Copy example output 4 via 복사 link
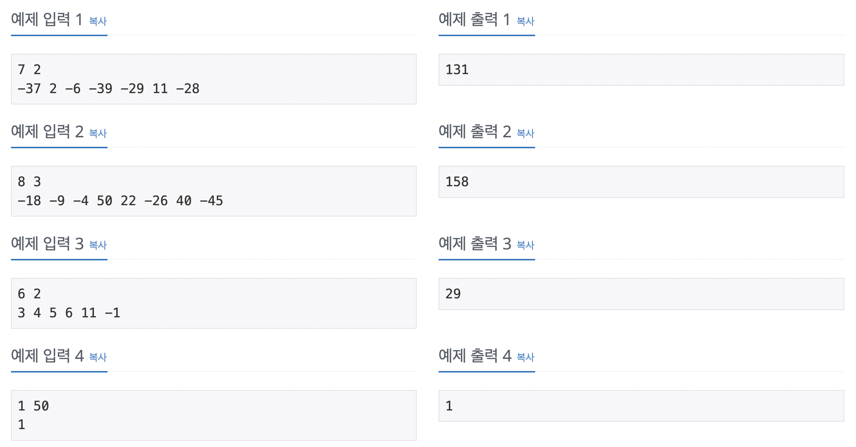The image size is (856, 447). click(x=526, y=357)
